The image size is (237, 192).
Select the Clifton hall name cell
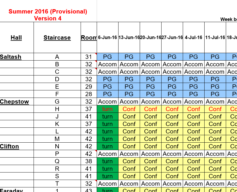click(x=10, y=146)
